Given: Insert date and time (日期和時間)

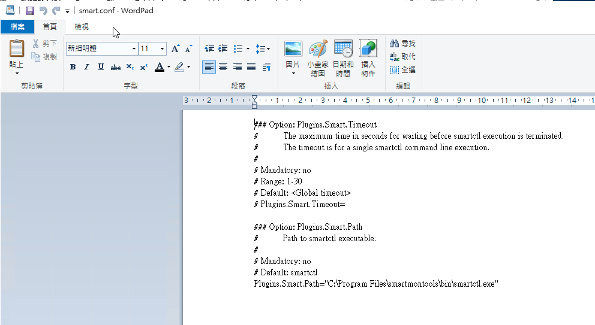Looking at the screenshot, I should pos(343,58).
